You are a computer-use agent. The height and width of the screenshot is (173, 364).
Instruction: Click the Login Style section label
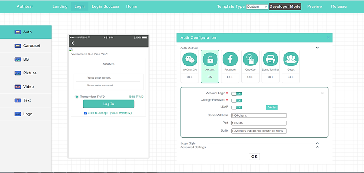(x=188, y=143)
